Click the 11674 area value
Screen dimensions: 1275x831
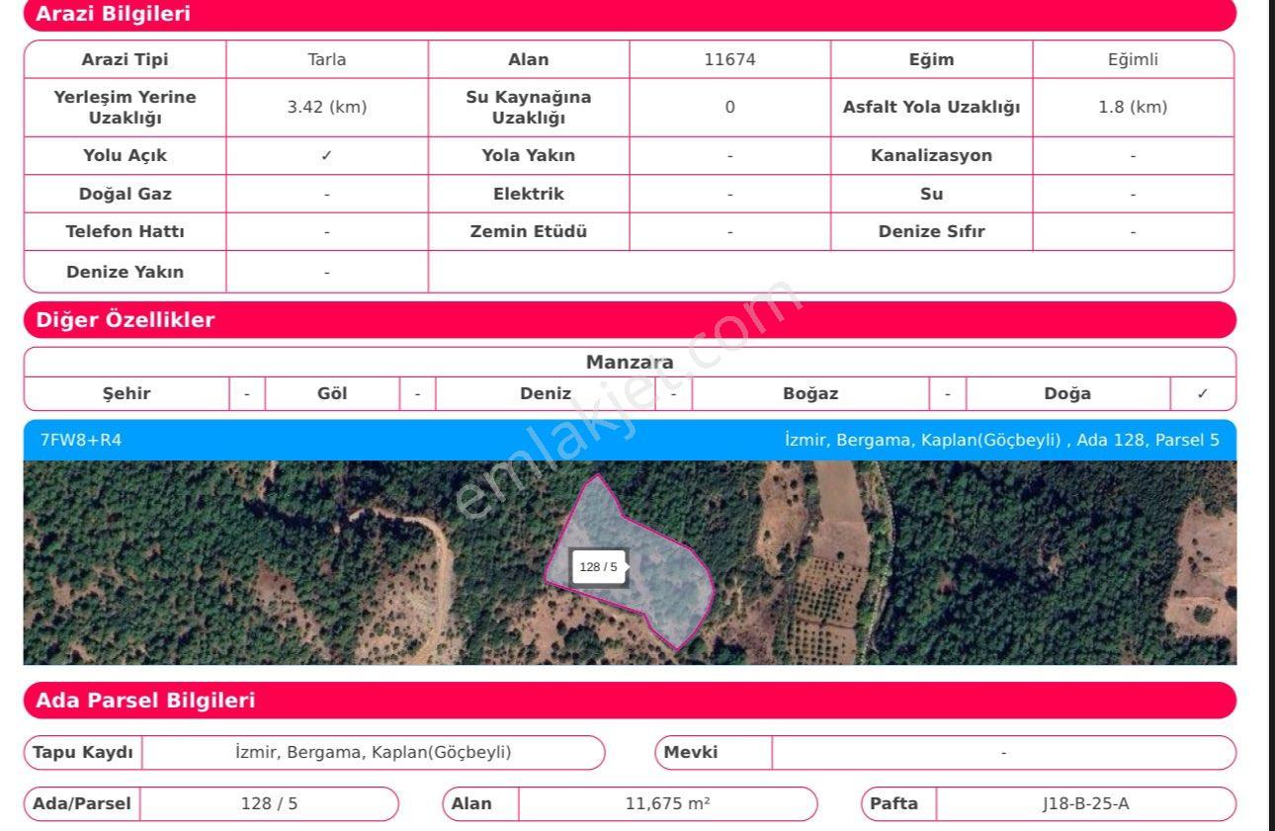pyautogui.click(x=729, y=59)
